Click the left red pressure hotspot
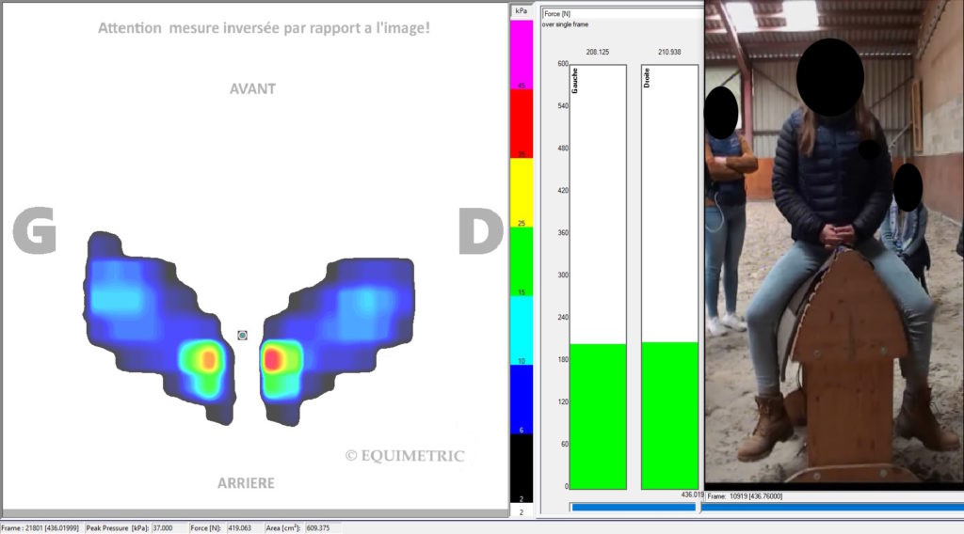 (209, 358)
